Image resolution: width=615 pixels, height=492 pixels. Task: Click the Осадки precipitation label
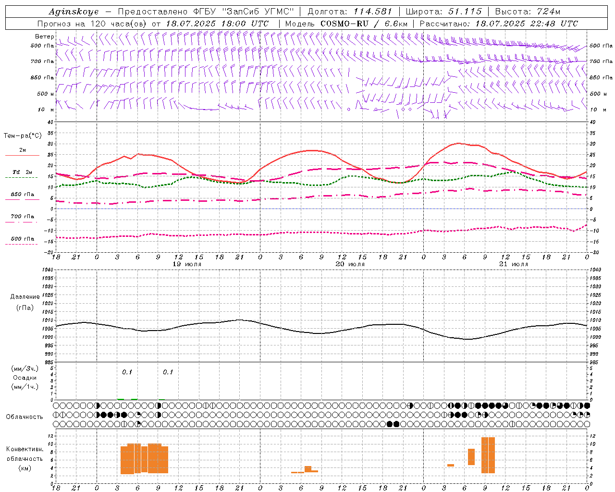[x=25, y=378]
